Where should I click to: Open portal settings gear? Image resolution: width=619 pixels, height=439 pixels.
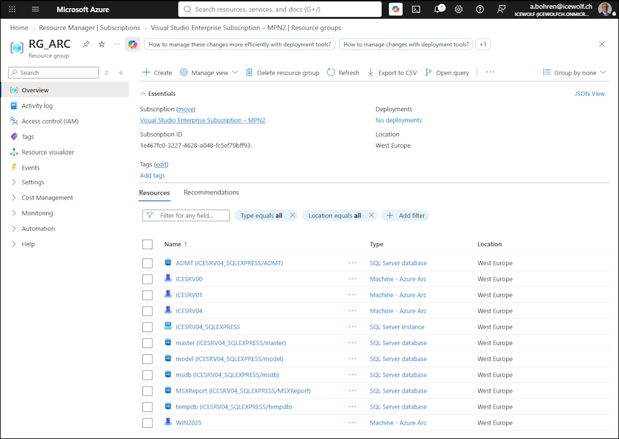click(458, 9)
